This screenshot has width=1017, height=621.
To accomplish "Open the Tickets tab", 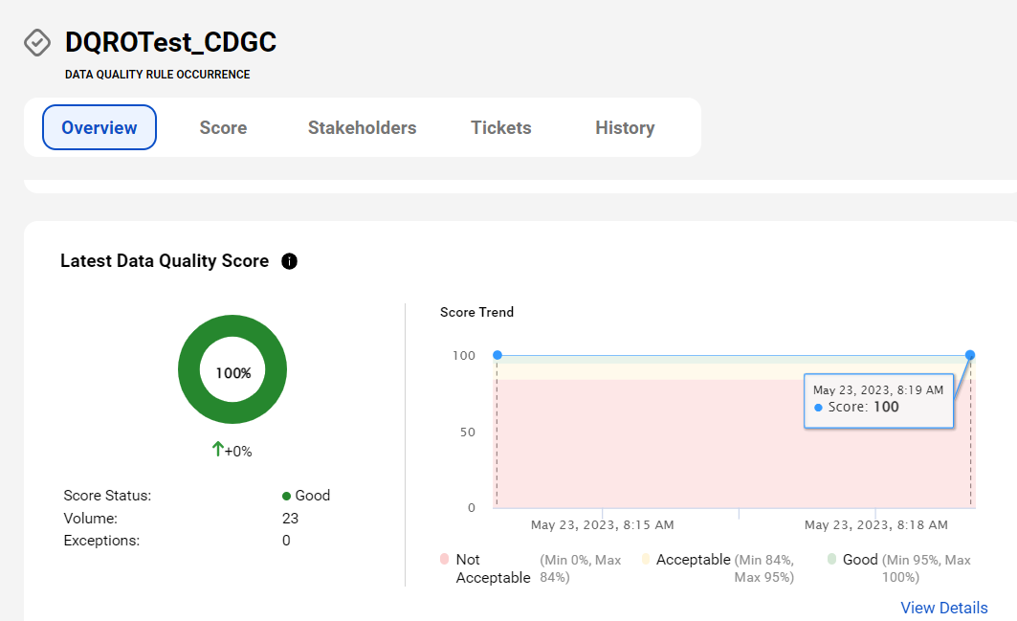I will pos(500,128).
